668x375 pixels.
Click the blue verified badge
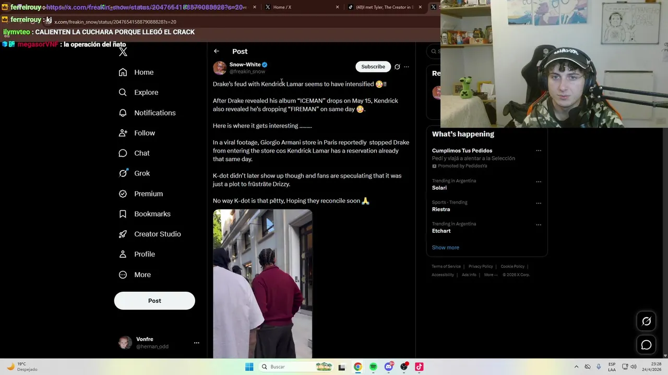click(265, 65)
